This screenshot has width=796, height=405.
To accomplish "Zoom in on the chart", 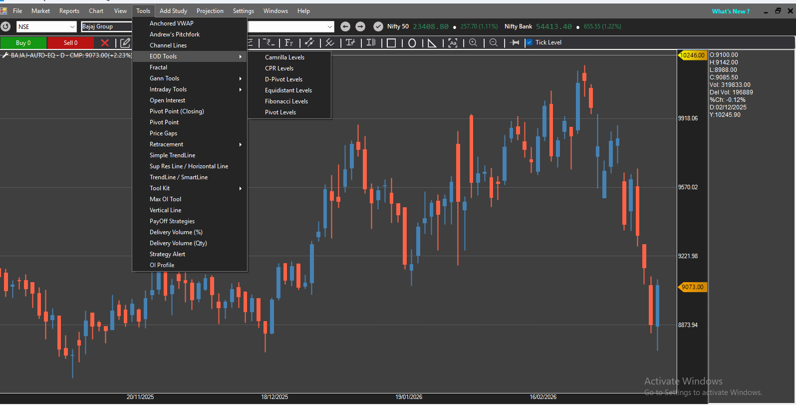I will click(x=473, y=43).
